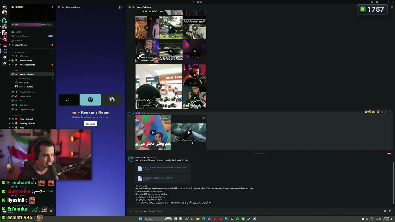Open Steam from the taskbar
The image size is (395, 222).
249,219
